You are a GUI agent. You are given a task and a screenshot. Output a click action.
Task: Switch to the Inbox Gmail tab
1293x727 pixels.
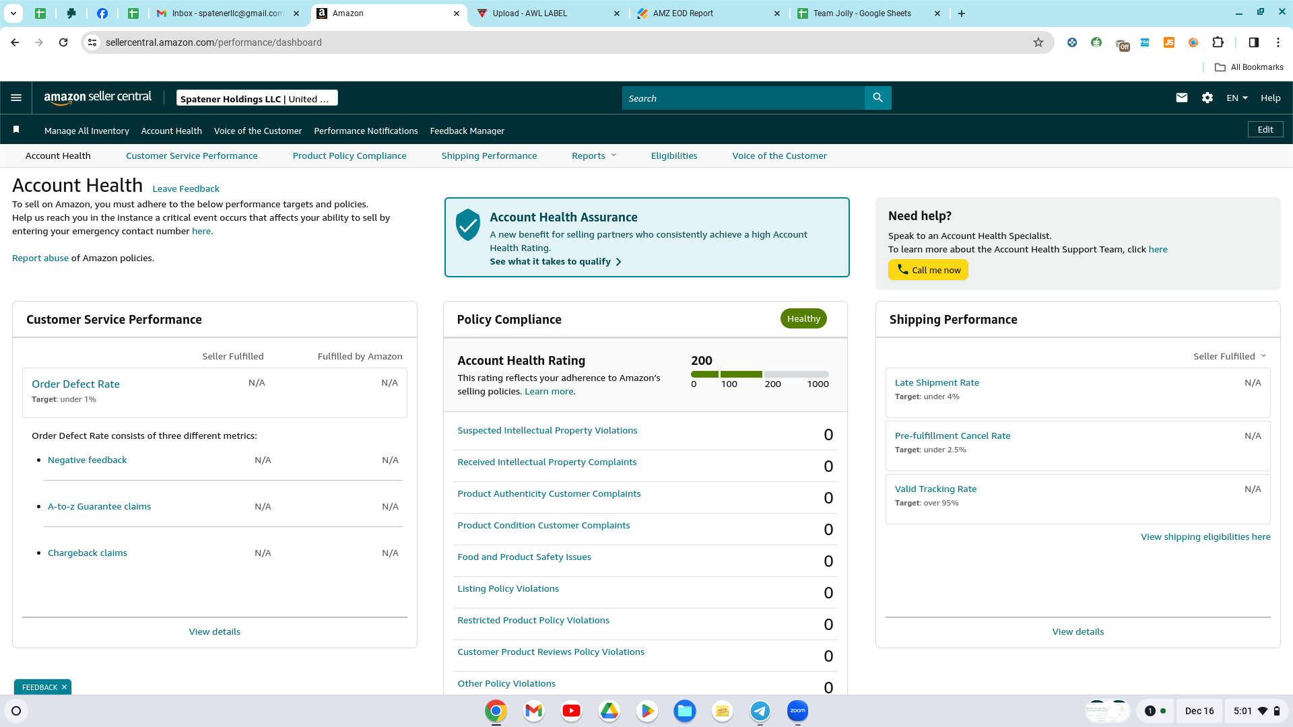coord(228,13)
